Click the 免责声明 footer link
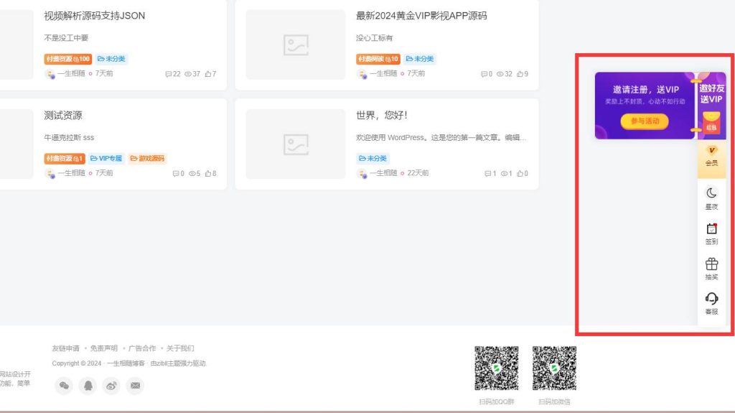Screen dimensions: 735x413 (x=104, y=348)
